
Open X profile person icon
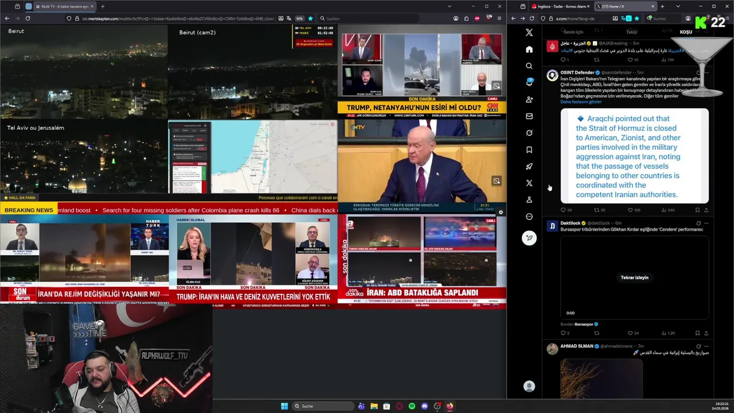[529, 200]
